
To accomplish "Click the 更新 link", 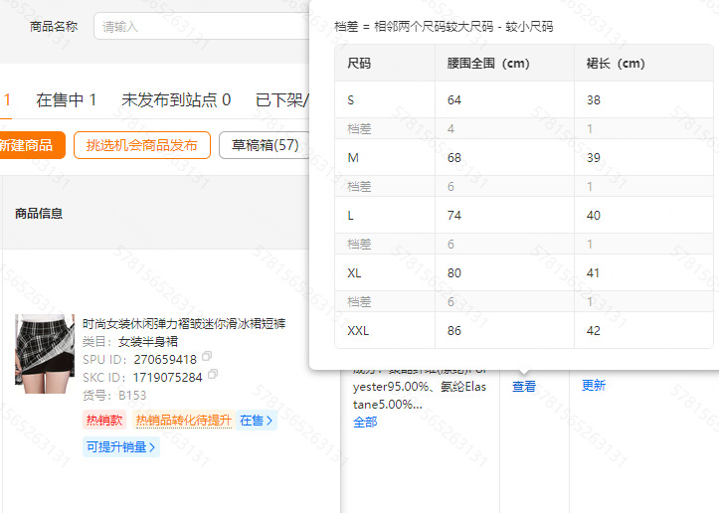I will point(594,386).
